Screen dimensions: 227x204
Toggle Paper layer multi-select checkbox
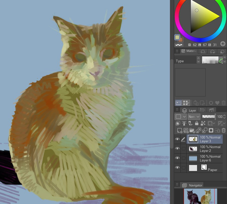(184, 168)
